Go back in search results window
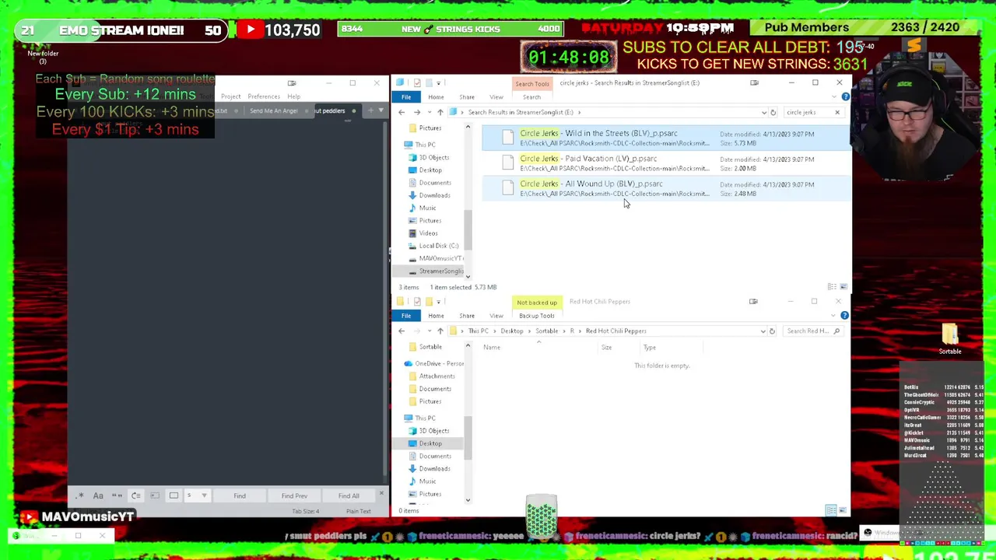The height and width of the screenshot is (560, 996). (402, 112)
